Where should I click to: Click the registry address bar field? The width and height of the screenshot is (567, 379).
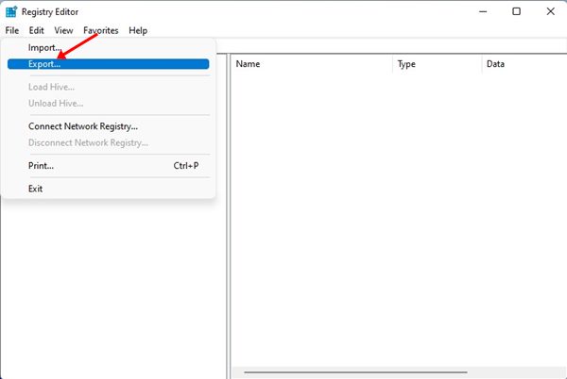(x=391, y=46)
